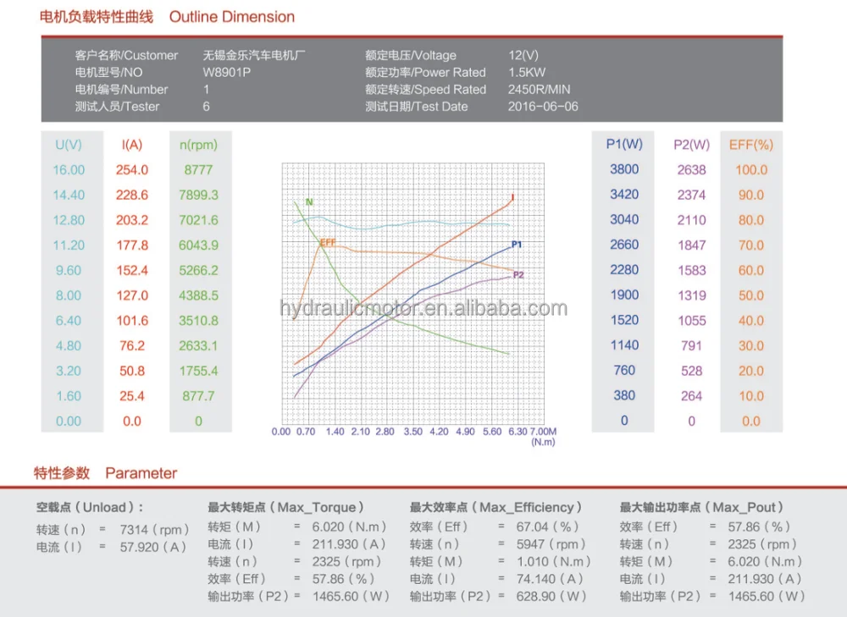Select P1 scale value '1900'
This screenshot has height=617, width=847.
[624, 295]
